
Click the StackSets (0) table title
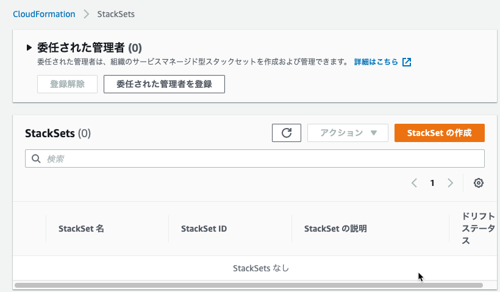(58, 134)
